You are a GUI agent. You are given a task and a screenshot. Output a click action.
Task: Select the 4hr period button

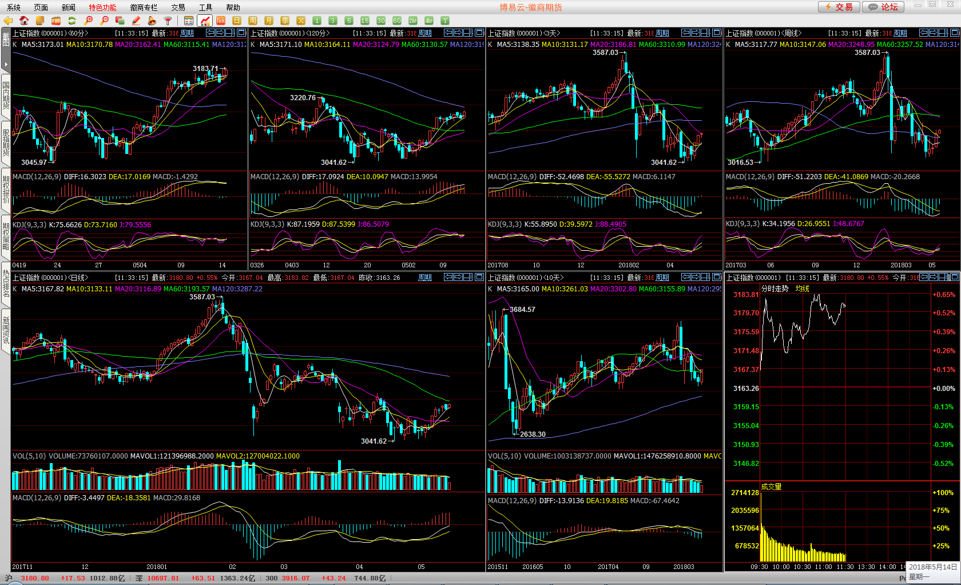429,21
